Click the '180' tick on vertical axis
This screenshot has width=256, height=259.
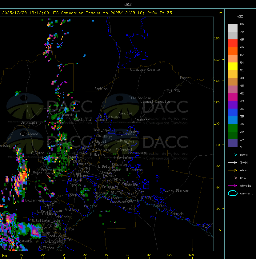217,38
